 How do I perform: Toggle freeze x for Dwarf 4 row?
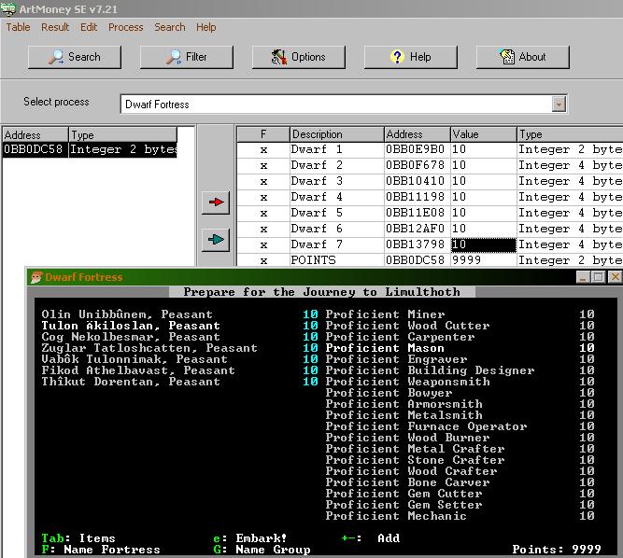[263, 198]
